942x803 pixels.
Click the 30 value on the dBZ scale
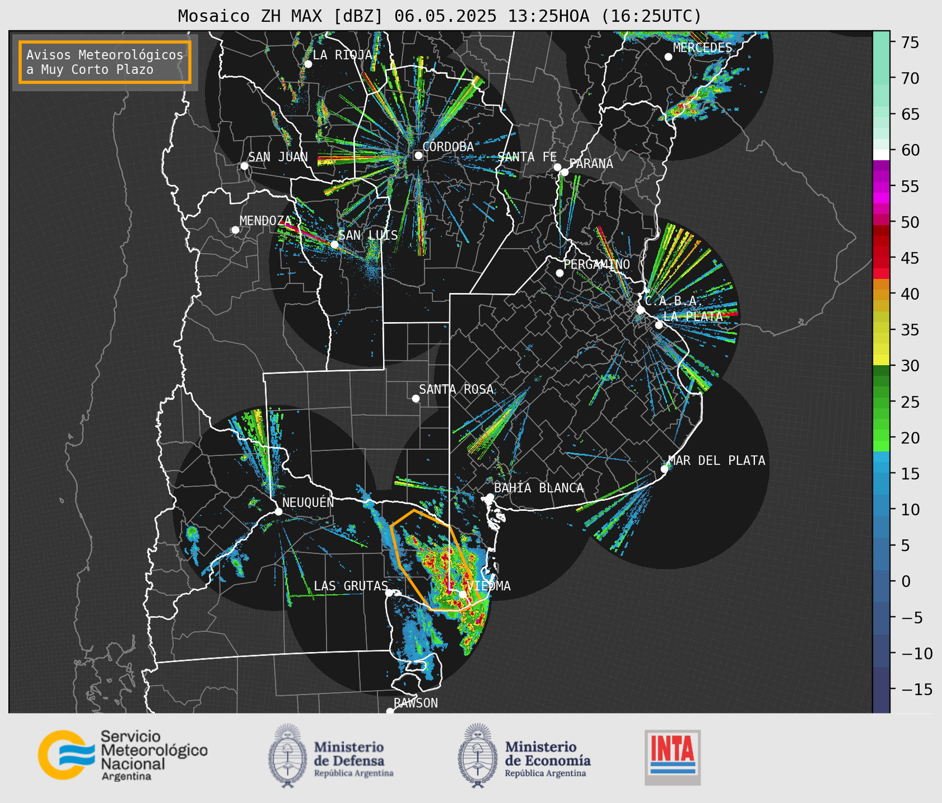(x=909, y=366)
